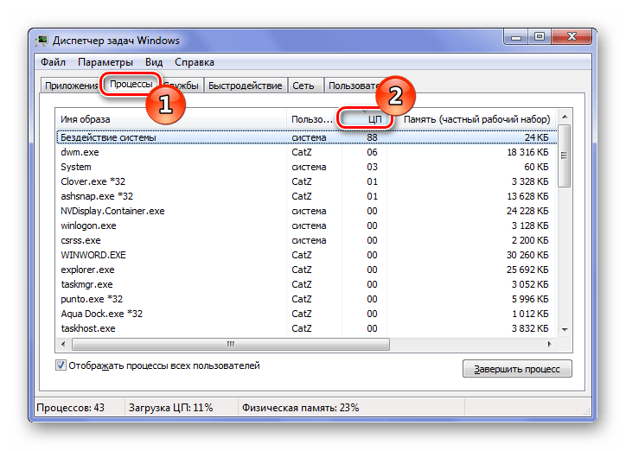Select the NVDisplay.Container.exe process
The height and width of the screenshot is (451, 626).
tap(307, 211)
